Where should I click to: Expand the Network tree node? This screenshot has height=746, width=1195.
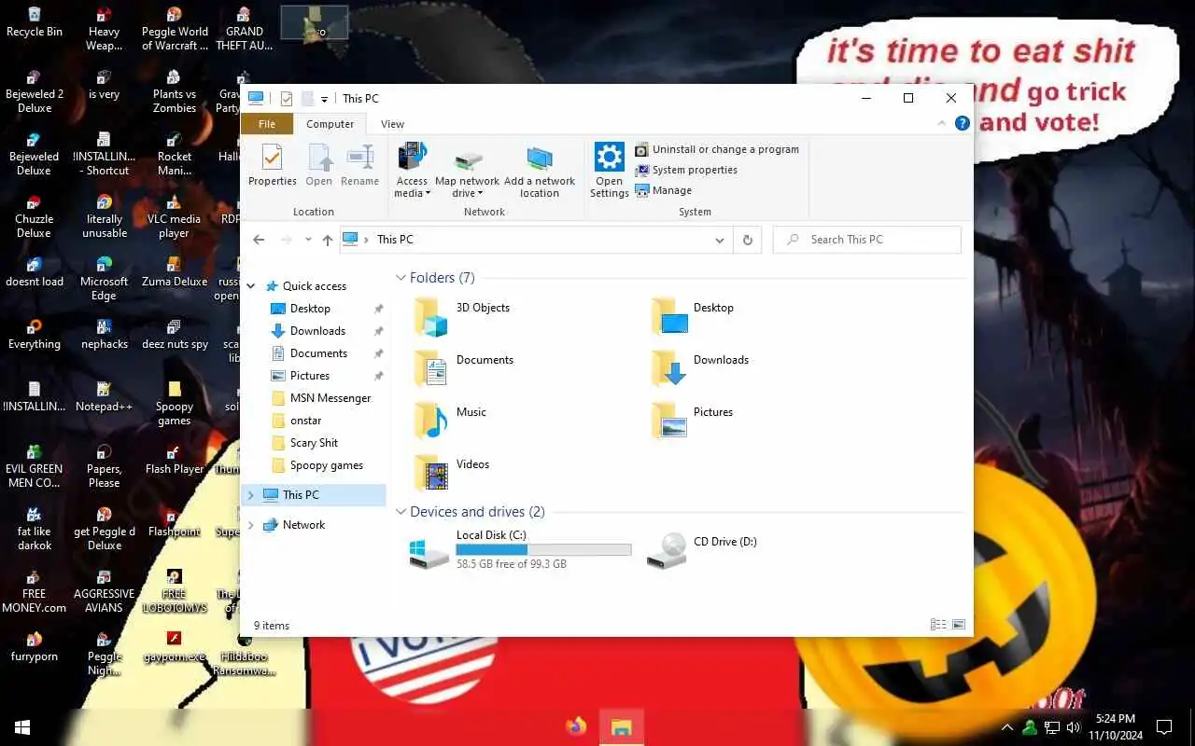250,525
